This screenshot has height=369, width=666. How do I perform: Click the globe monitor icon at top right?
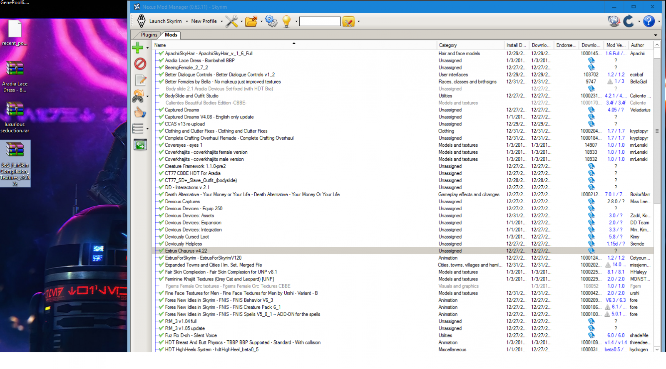[x=614, y=21]
